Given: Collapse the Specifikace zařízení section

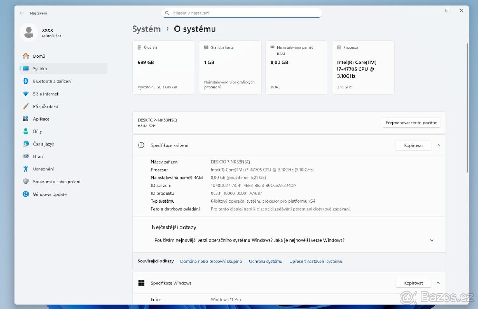Looking at the screenshot, I should coord(438,145).
